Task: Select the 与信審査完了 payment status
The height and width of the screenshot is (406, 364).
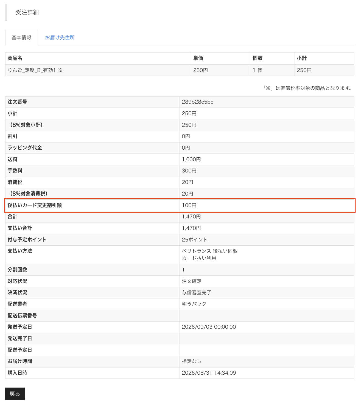Action: coord(197,293)
